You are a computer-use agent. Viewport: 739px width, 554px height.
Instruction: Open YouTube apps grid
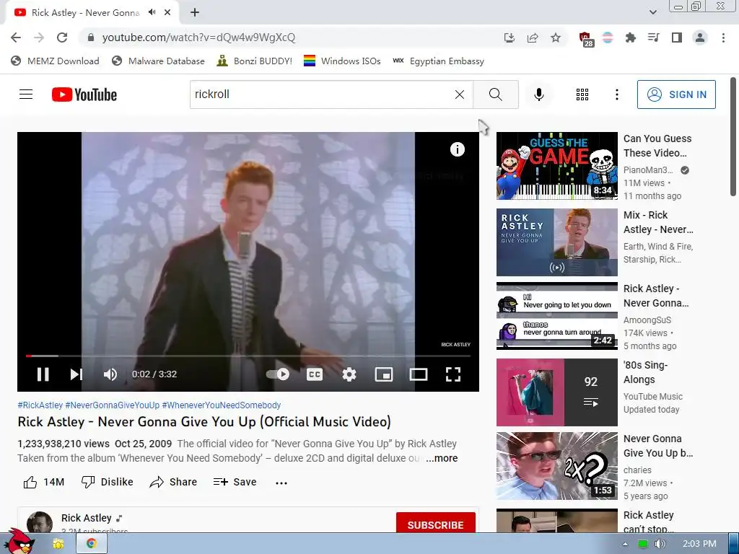(582, 94)
